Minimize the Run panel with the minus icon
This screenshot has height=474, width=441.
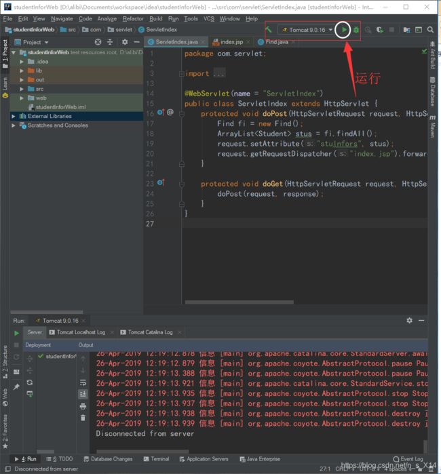pos(421,321)
